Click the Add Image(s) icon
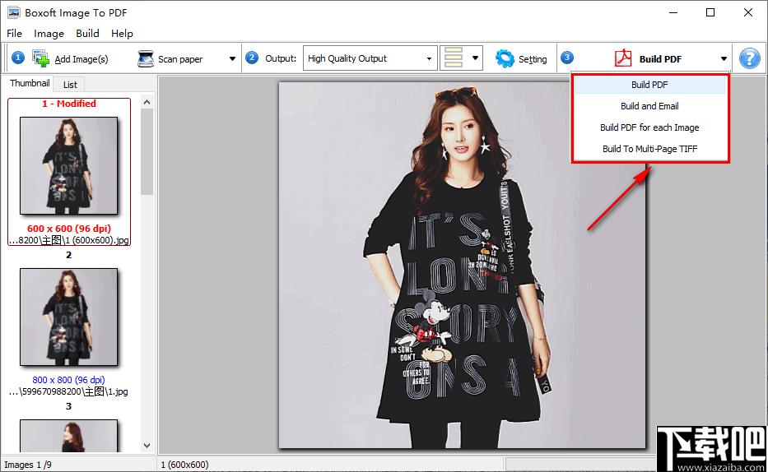The image size is (768, 472). [40, 58]
